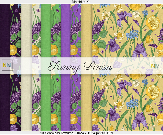This screenshot has height=135, width=163.
Task: Click the "MatchUp Kit" title text
Action: (81, 2)
